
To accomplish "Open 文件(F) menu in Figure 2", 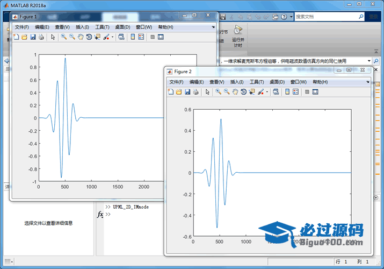I will click(x=176, y=82).
